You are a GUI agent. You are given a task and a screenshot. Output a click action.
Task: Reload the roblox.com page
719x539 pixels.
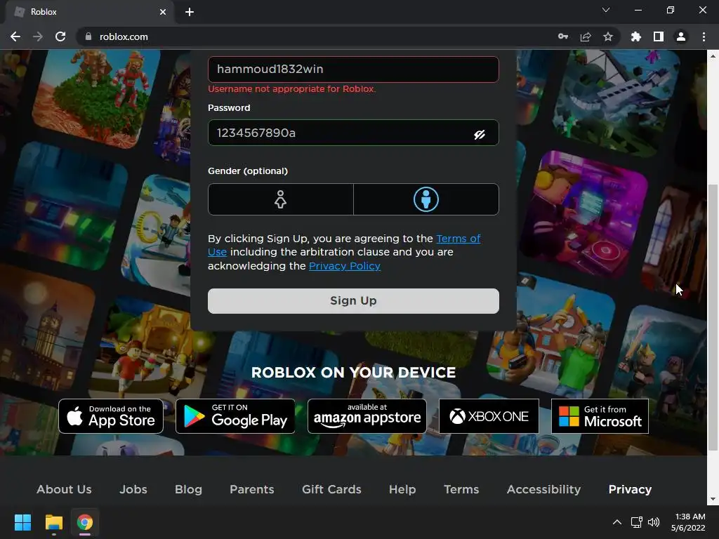60,36
